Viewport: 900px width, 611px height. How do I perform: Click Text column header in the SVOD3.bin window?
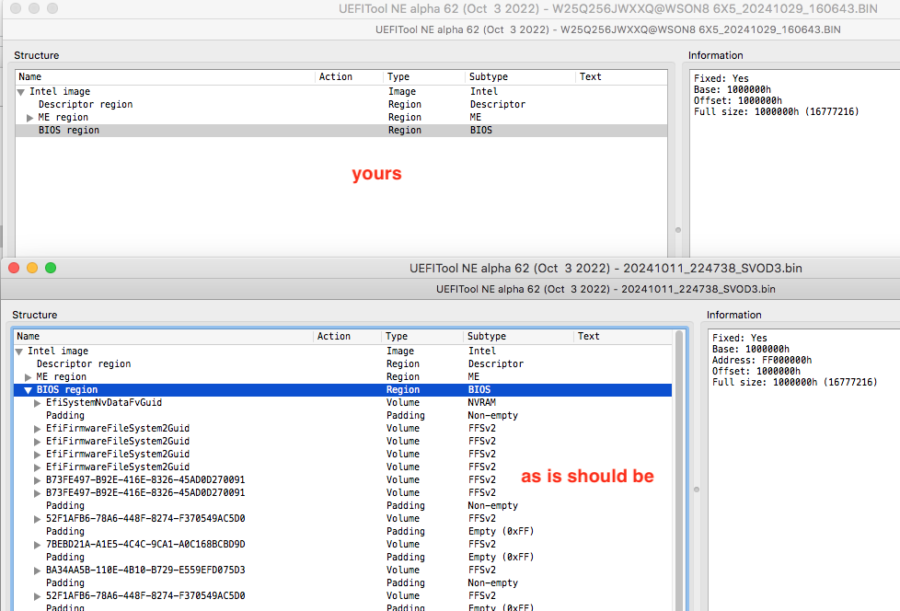pos(622,336)
